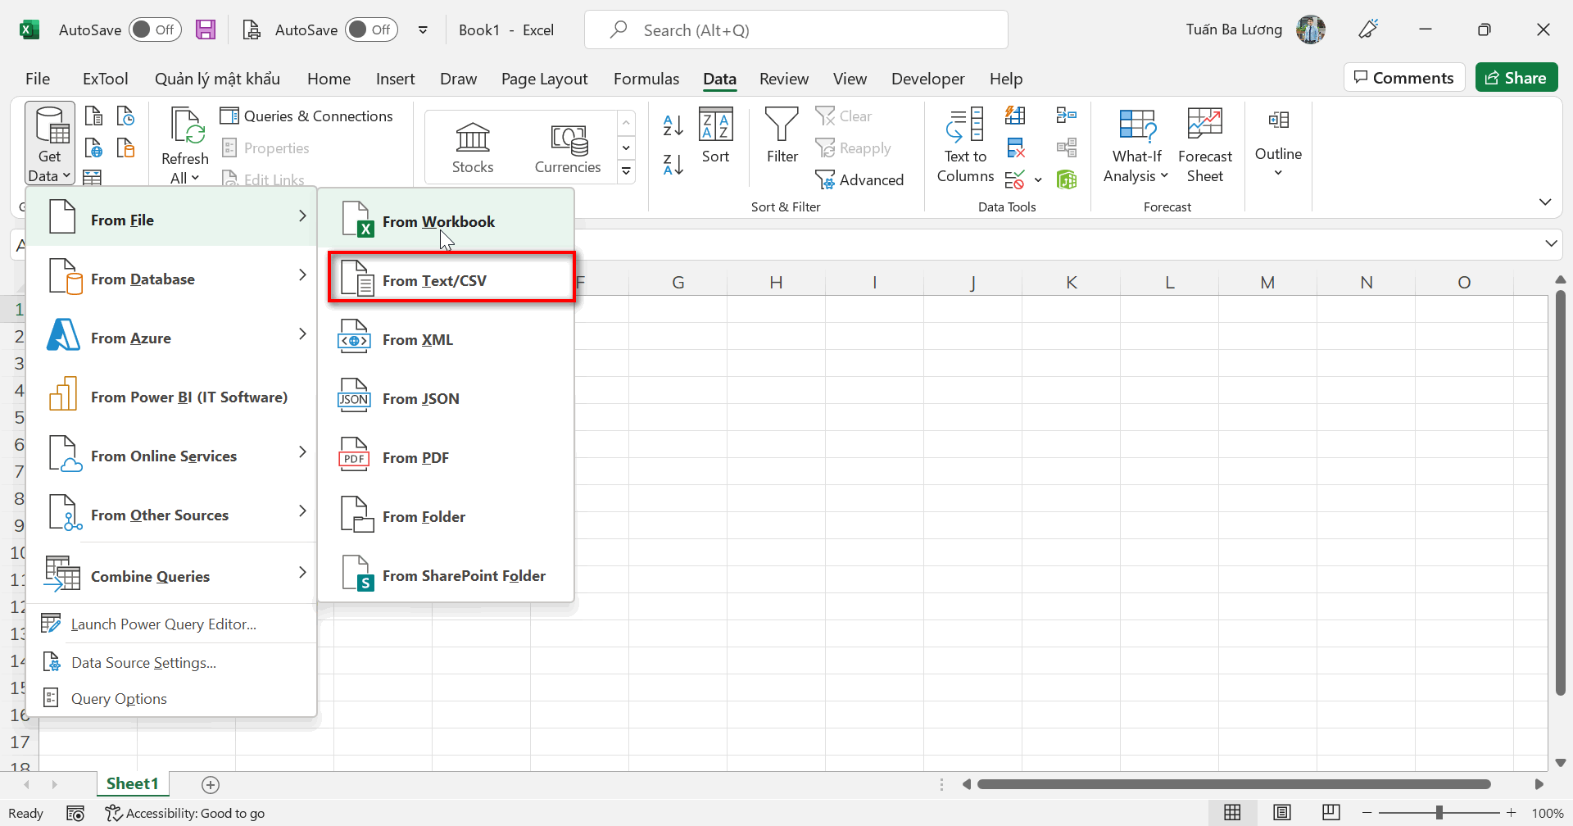Open the Developer tab
Viewport: 1573px width, 826px height.
coord(927,79)
